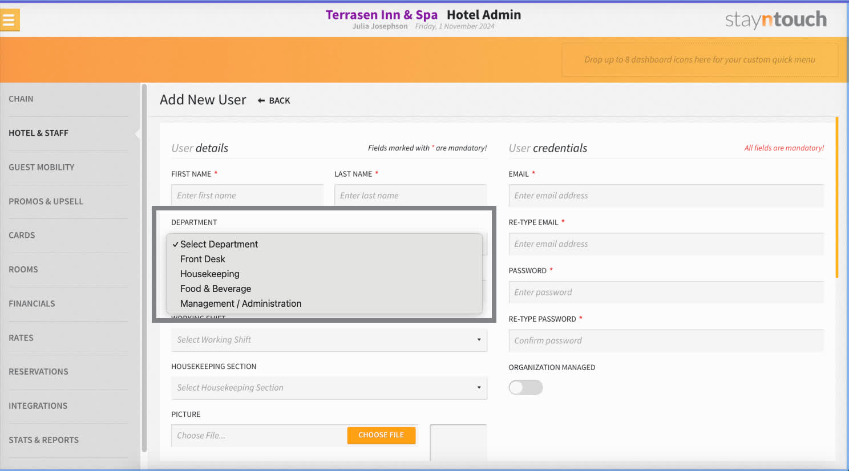The width and height of the screenshot is (849, 471).
Task: Toggle the Organization Managed switch
Action: point(525,388)
